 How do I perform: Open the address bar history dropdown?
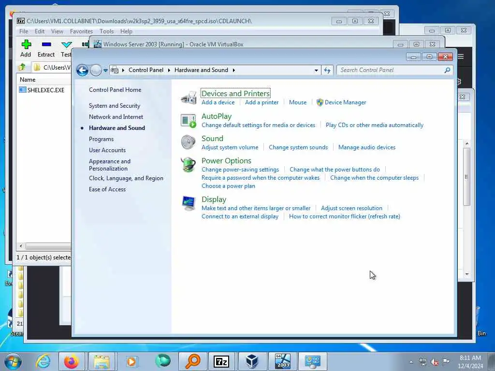tap(316, 71)
